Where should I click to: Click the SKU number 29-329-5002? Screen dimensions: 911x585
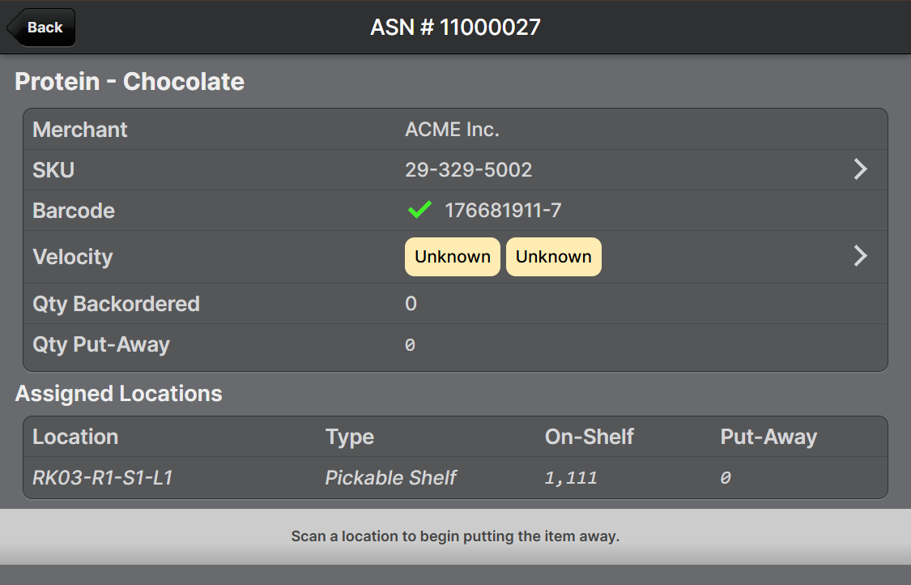click(x=468, y=170)
